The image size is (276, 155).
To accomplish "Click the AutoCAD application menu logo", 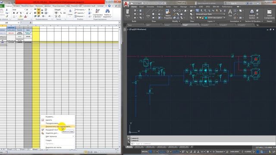I will tap(126, 4).
